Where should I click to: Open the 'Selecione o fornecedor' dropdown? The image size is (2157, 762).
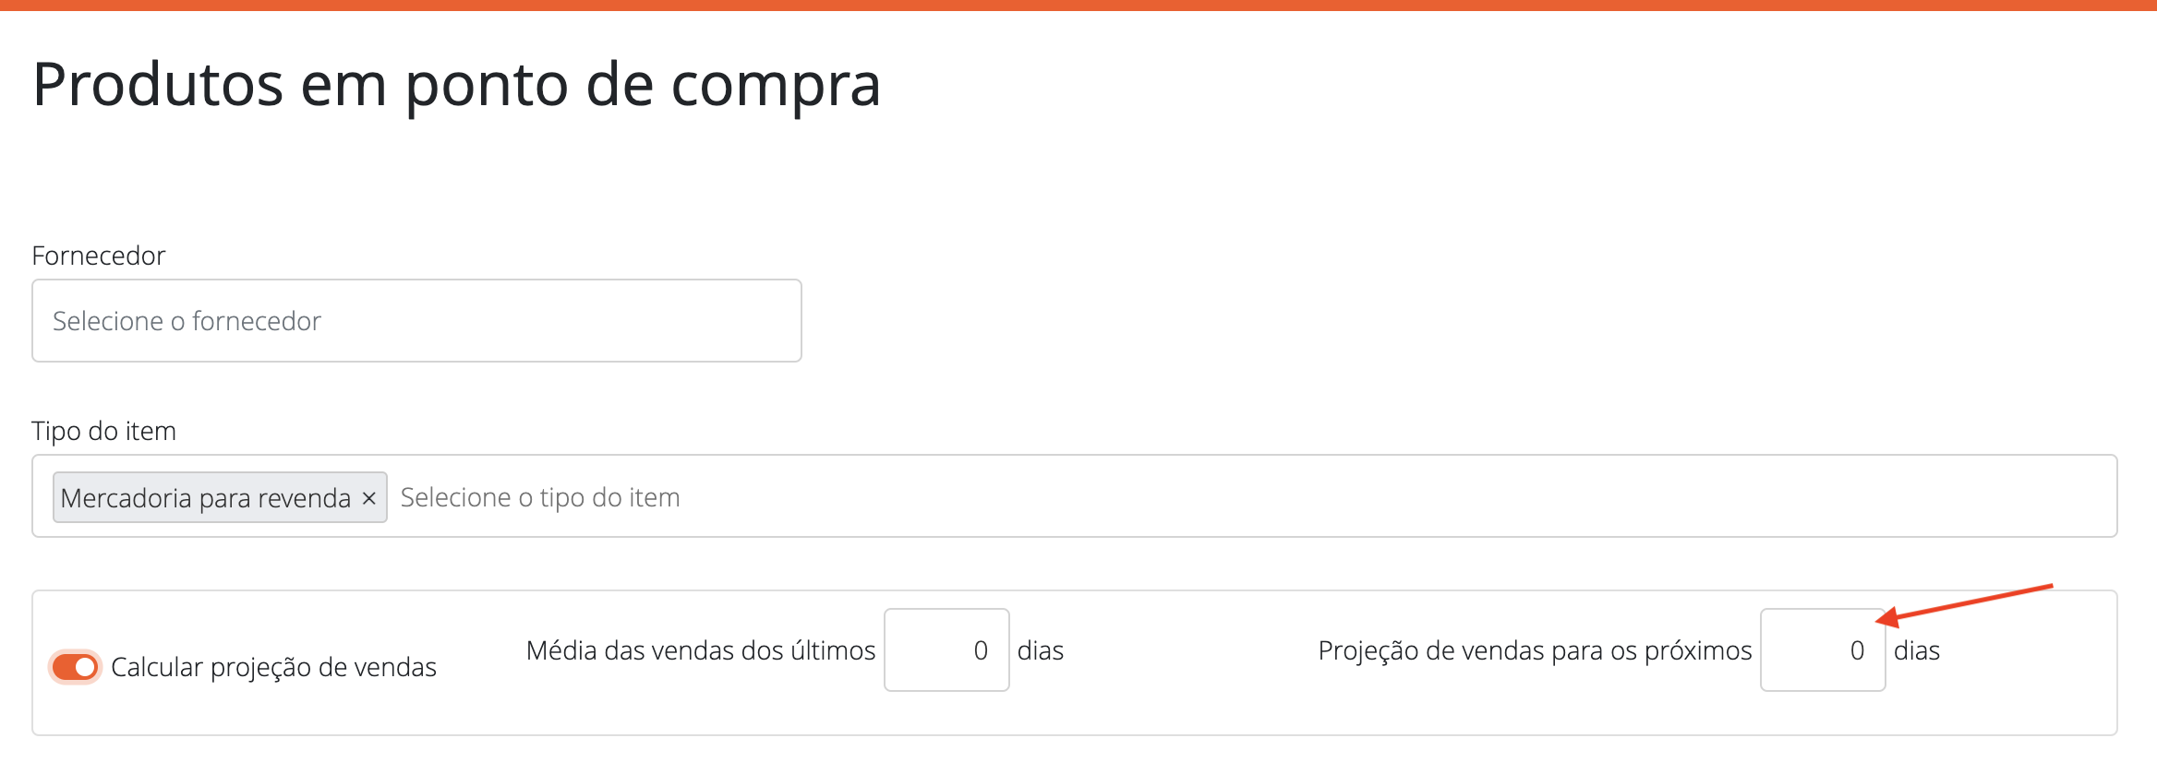click(416, 320)
